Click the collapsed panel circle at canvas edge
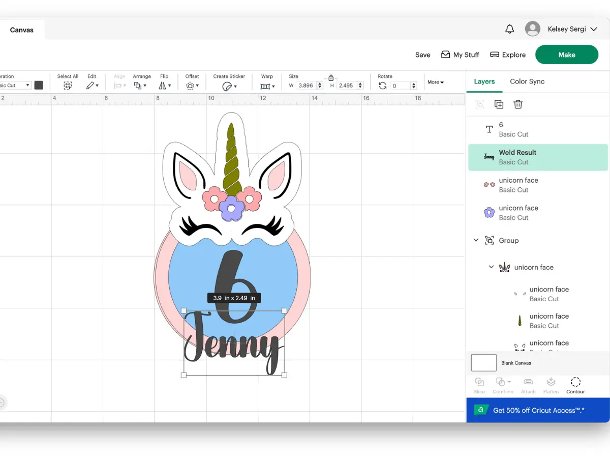This screenshot has height=458, width=610. click(x=2, y=403)
